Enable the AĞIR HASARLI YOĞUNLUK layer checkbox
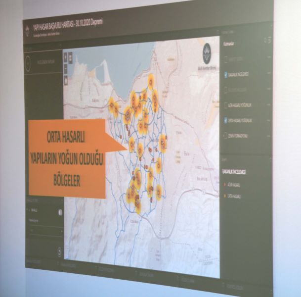Viewport: 301px width, 297px height. click(x=226, y=105)
